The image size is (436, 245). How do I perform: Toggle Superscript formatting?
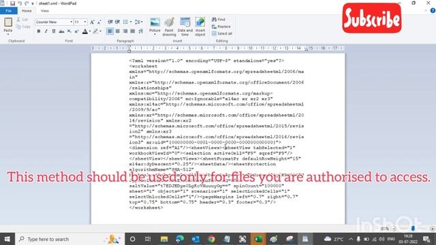click(x=76, y=31)
